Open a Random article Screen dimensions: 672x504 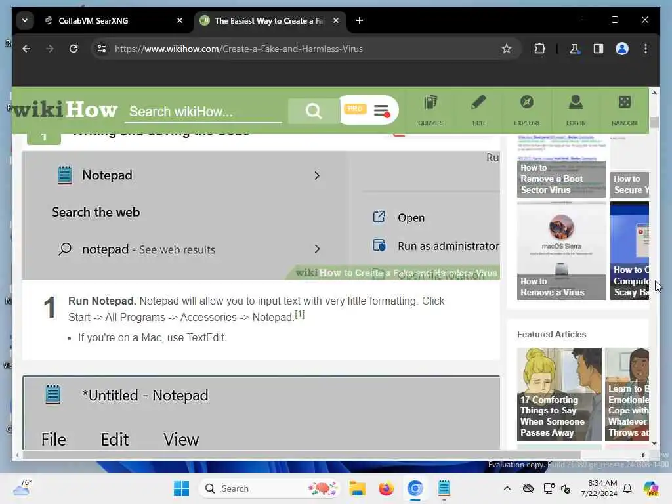tap(625, 110)
